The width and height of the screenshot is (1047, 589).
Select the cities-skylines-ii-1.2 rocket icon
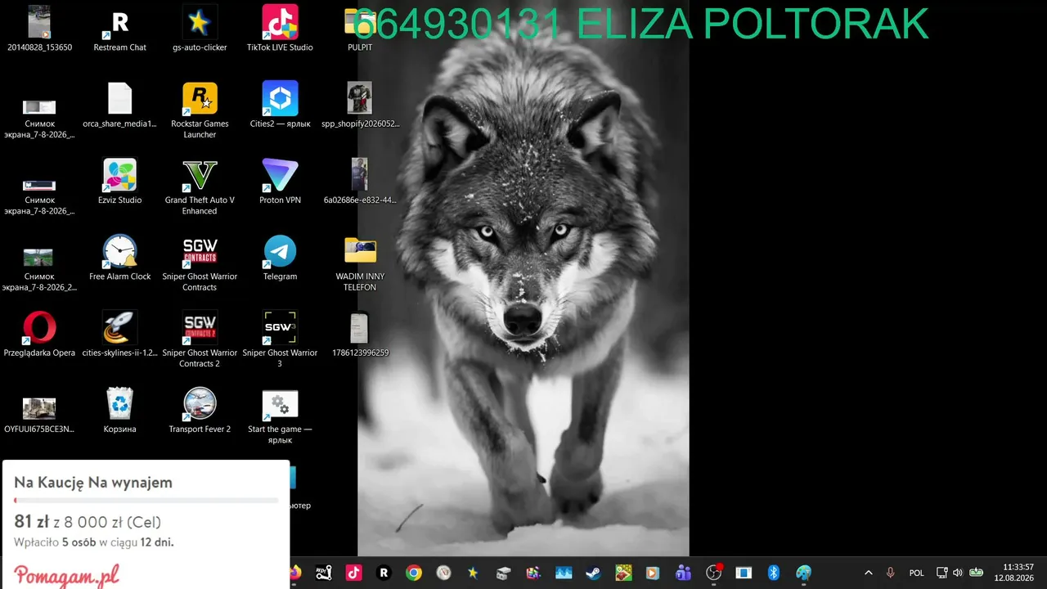click(x=119, y=335)
